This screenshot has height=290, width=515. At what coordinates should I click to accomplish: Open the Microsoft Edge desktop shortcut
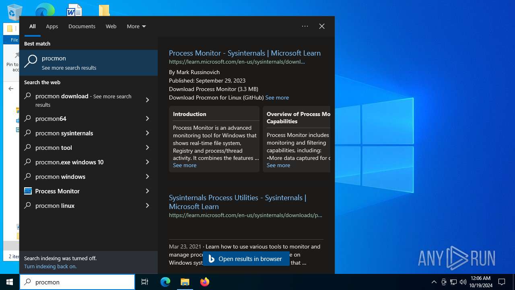click(45, 10)
